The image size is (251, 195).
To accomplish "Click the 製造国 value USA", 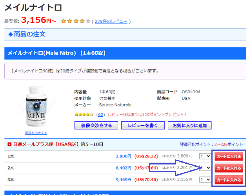I will pos(186,98).
